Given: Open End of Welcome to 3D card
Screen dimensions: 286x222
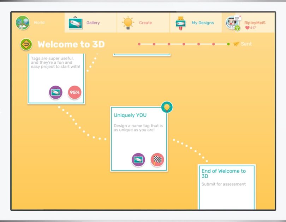Looking at the screenshot, I should [226, 187].
